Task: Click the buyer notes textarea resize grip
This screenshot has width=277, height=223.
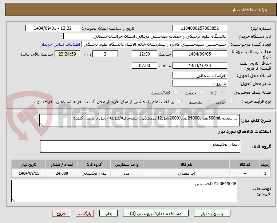Action: [x=13, y=200]
